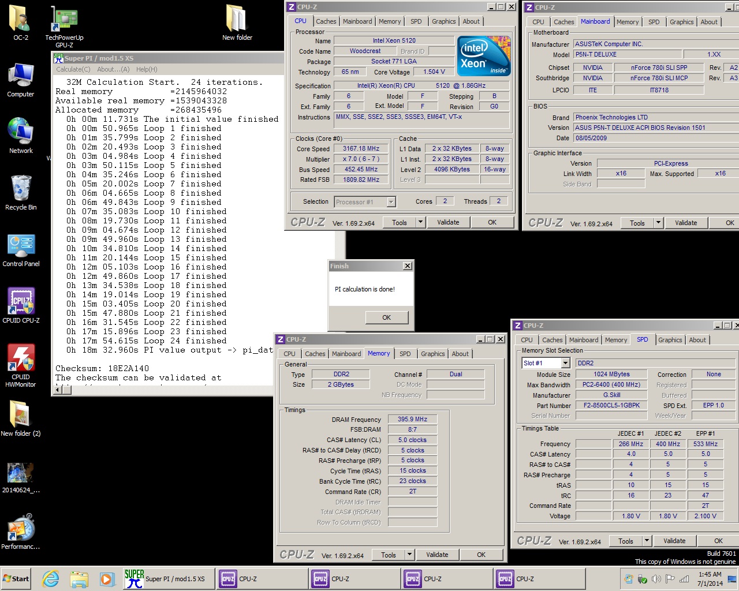Click OK in the CPU-Z Memory window

coord(481,555)
